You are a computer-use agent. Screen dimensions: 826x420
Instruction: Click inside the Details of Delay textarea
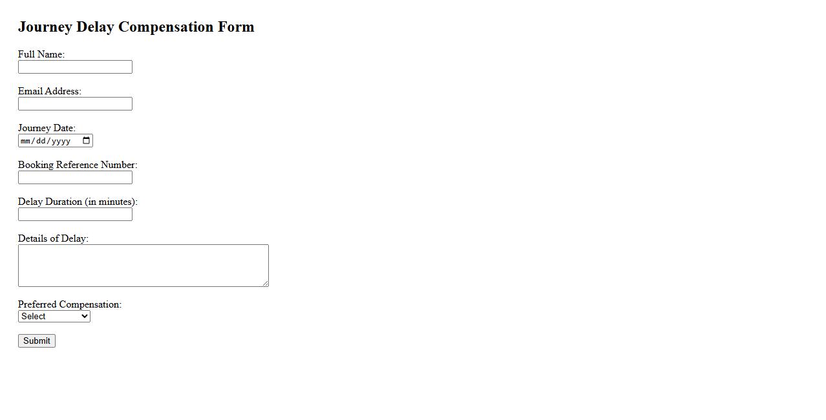pyautogui.click(x=143, y=265)
